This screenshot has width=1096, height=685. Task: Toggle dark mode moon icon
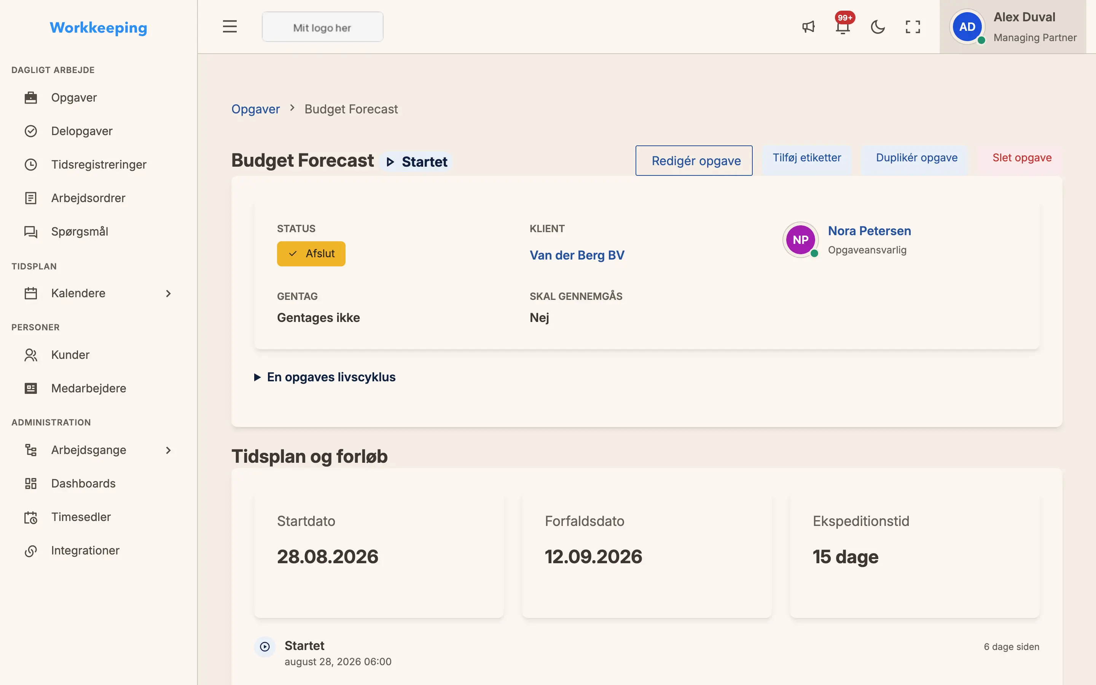(x=878, y=27)
